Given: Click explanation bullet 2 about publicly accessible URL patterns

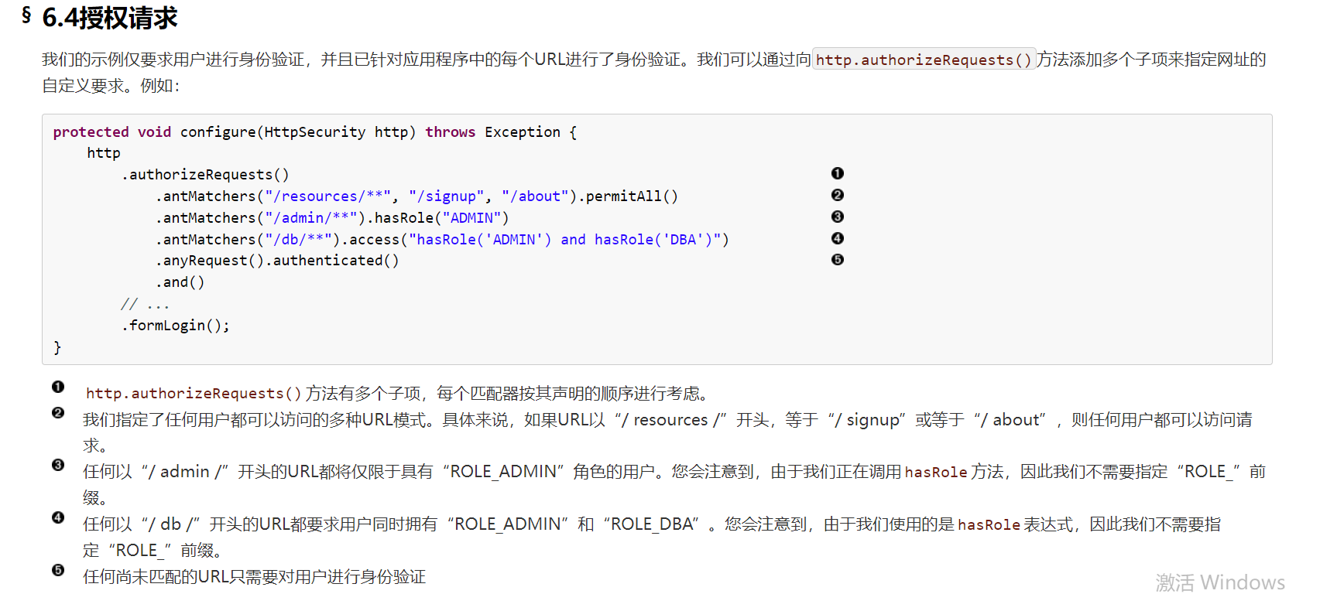Looking at the screenshot, I should pos(58,413).
